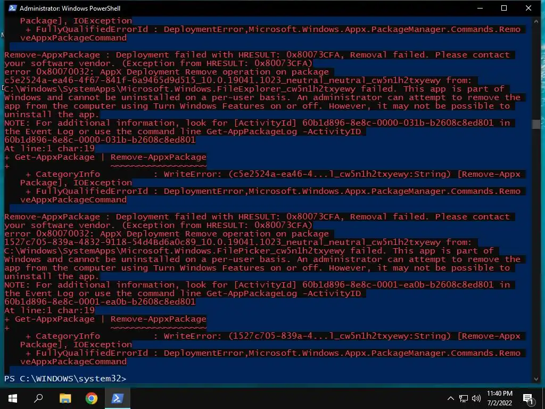Click package ID c5e2524a-ea46-4f67-841f-6a9465d9d515 line
The image size is (545, 409).
(238, 80)
